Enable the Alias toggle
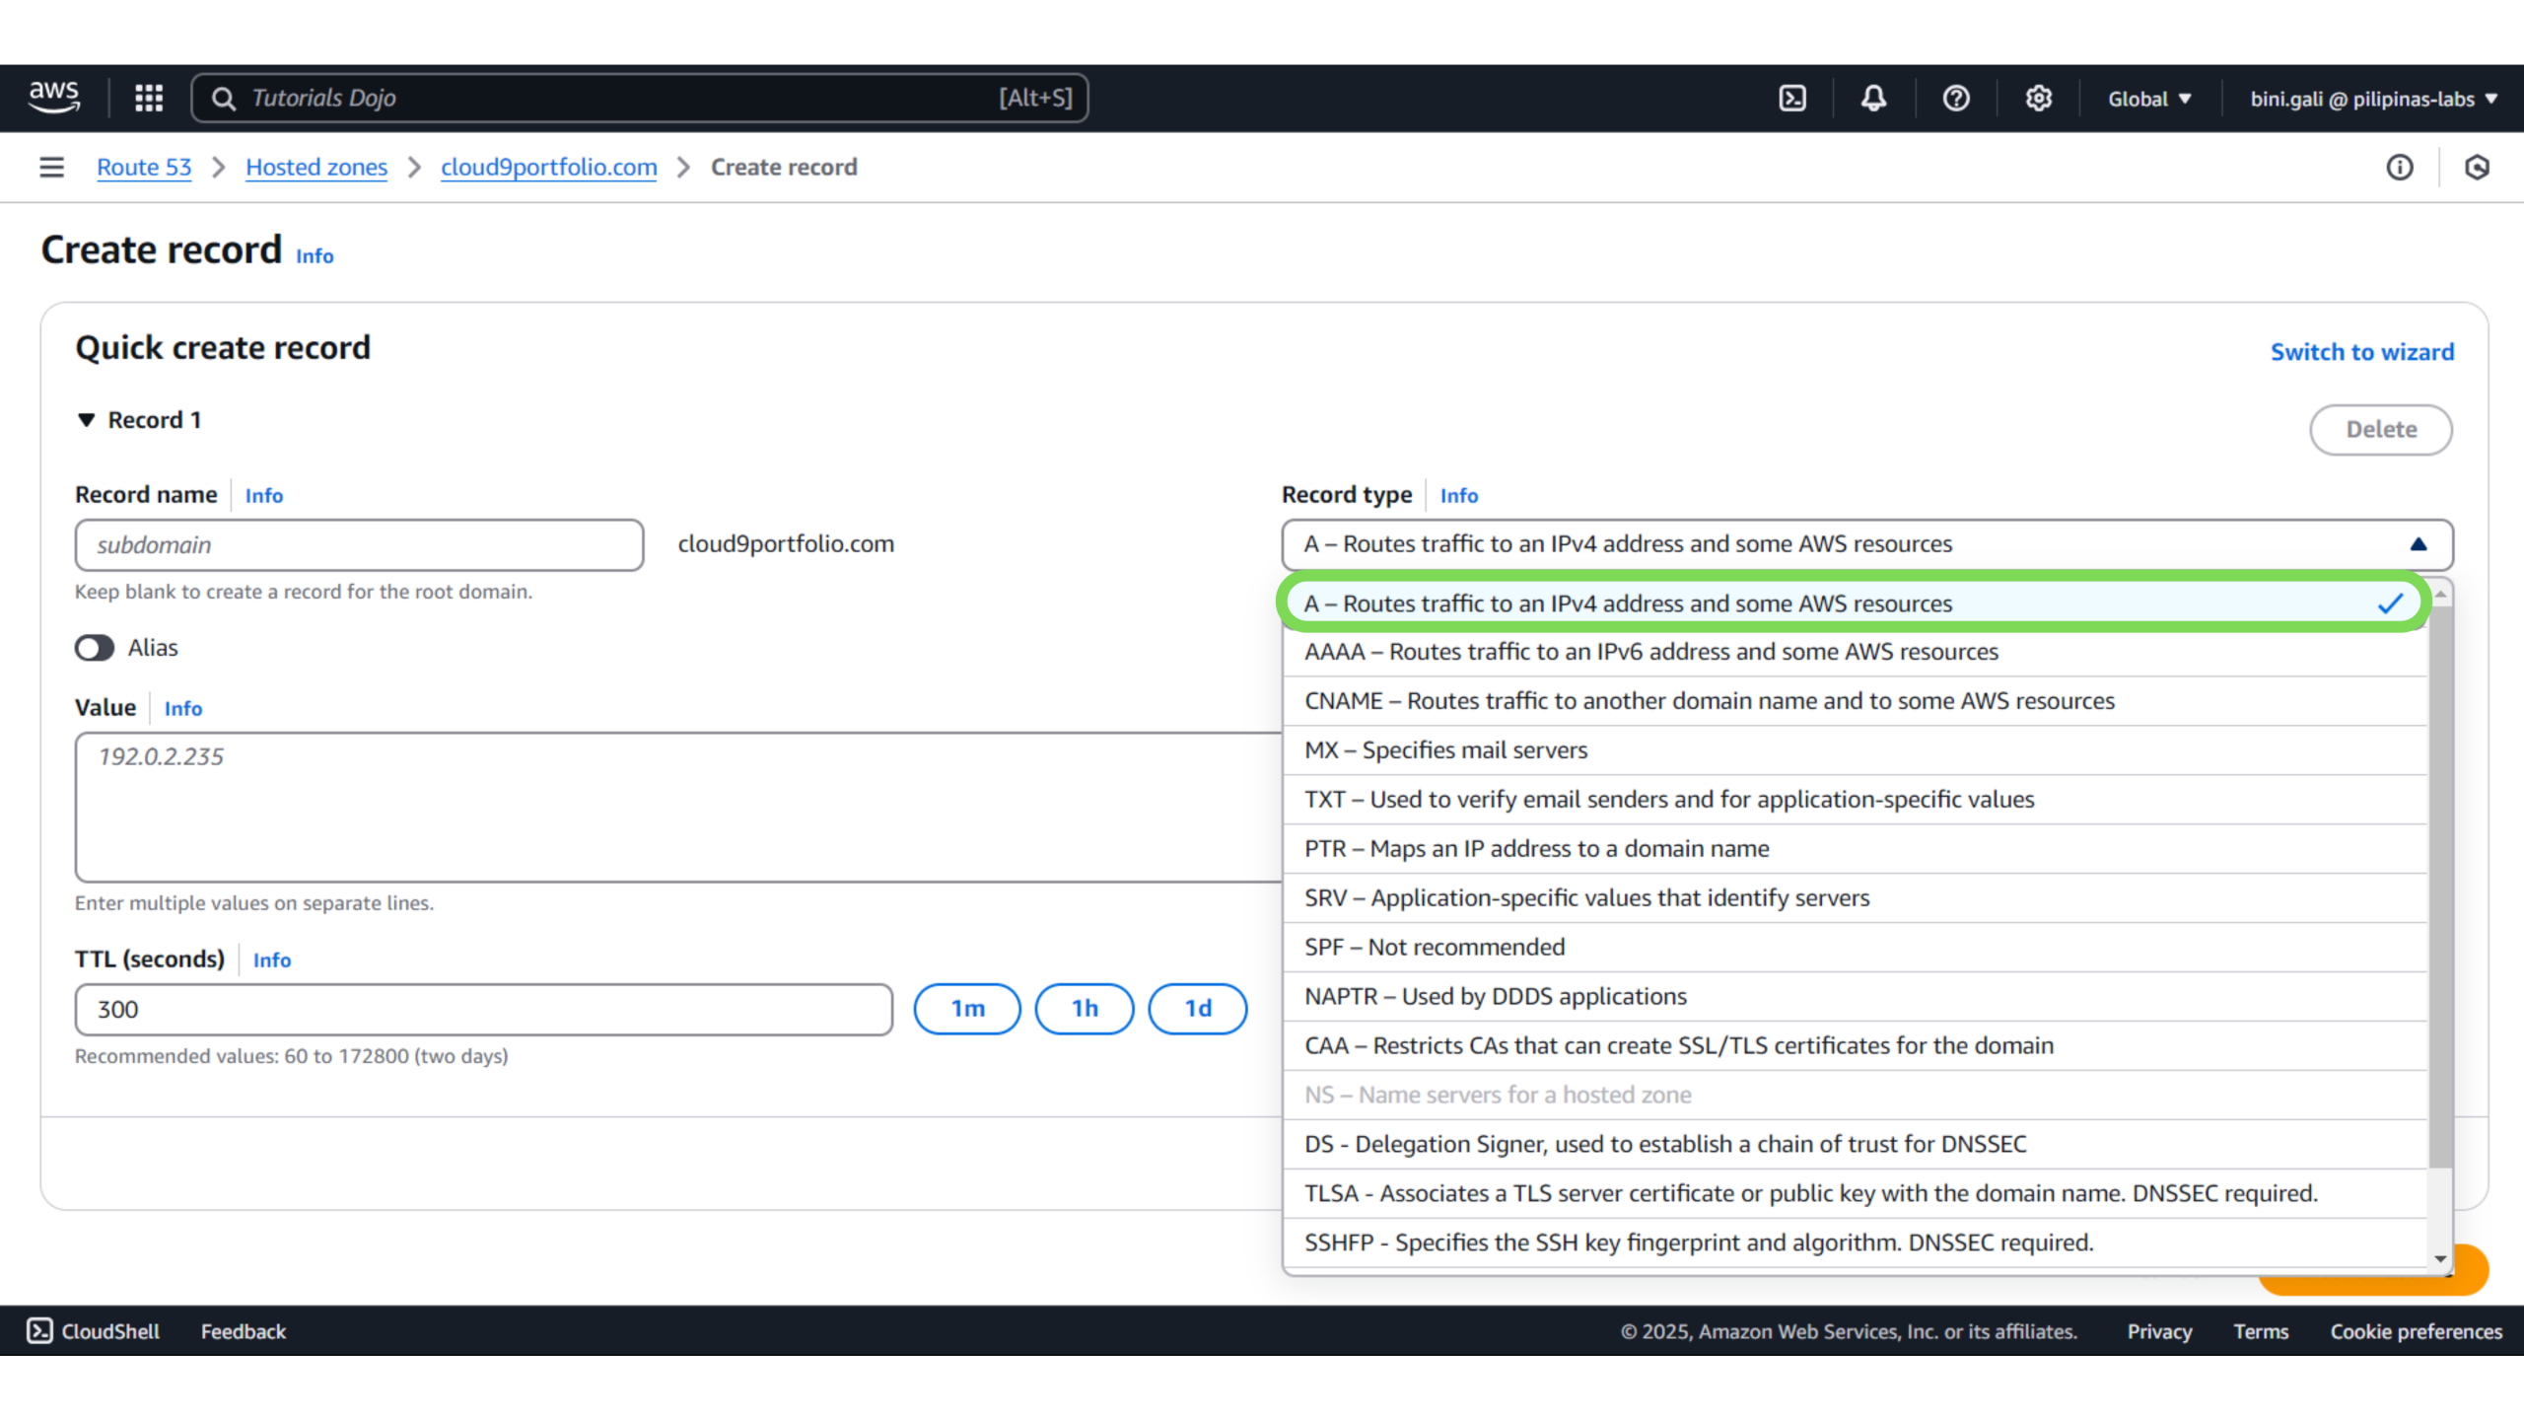 [x=95, y=648]
